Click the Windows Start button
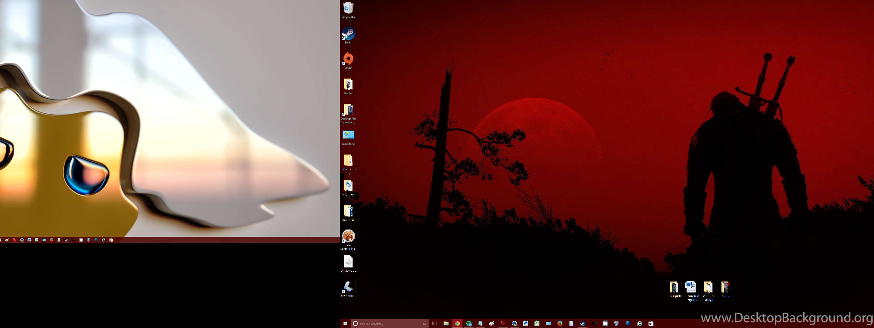 tap(345, 323)
